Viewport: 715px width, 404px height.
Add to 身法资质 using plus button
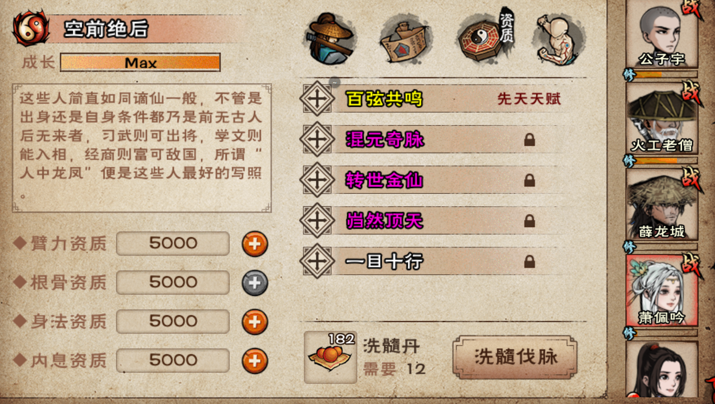pos(255,322)
